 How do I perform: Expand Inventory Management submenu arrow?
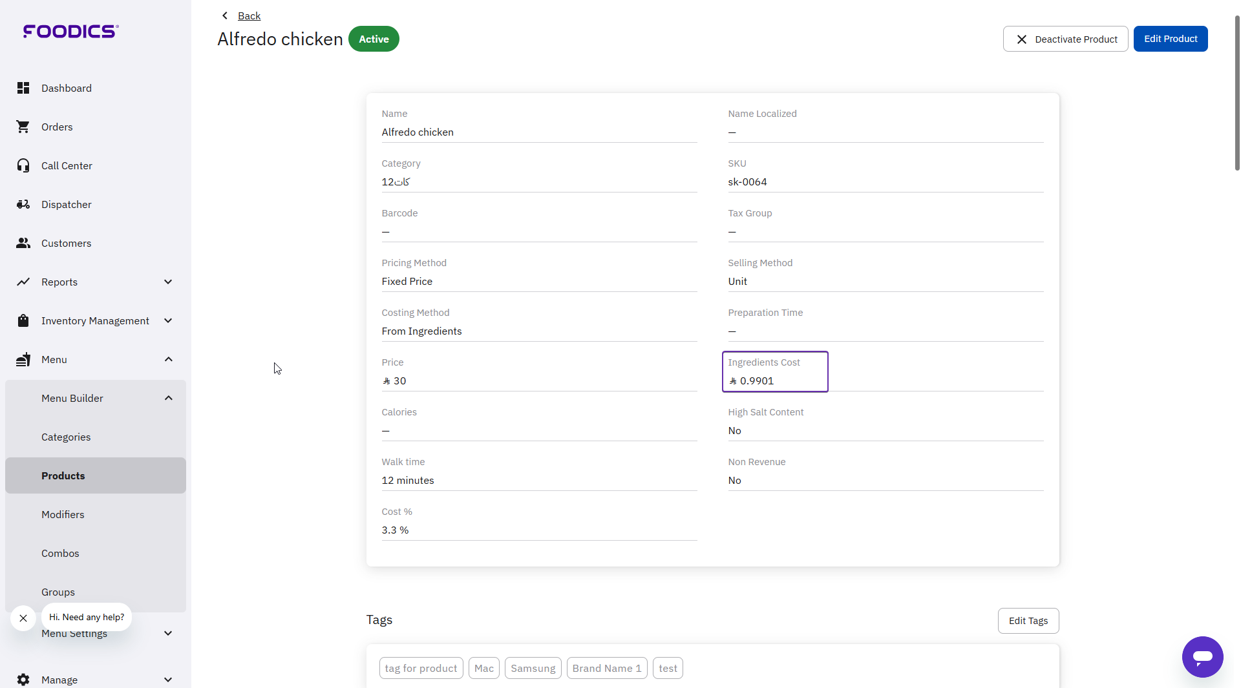click(168, 320)
